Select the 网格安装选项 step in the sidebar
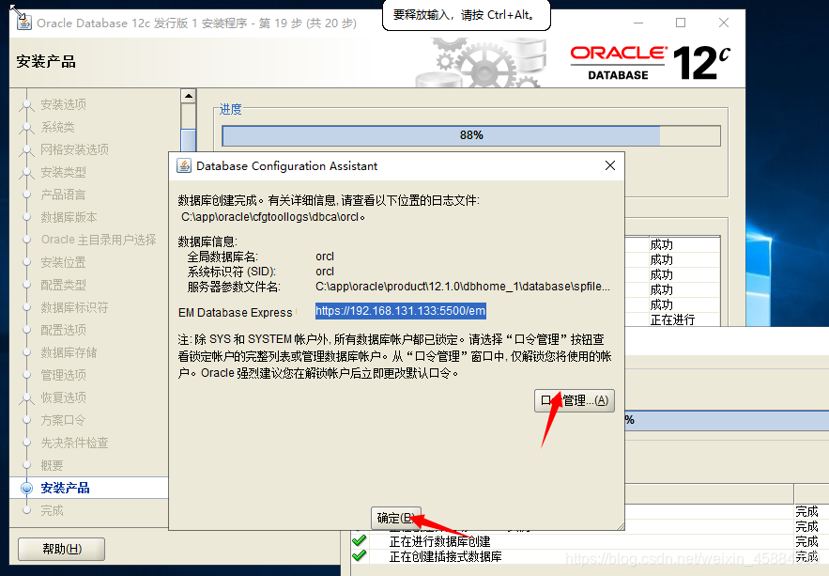Image resolution: width=829 pixels, height=576 pixels. [74, 149]
